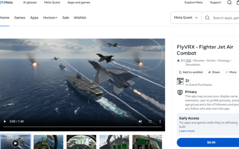Select the fifth thumbnail with green displays

click(x=147, y=142)
